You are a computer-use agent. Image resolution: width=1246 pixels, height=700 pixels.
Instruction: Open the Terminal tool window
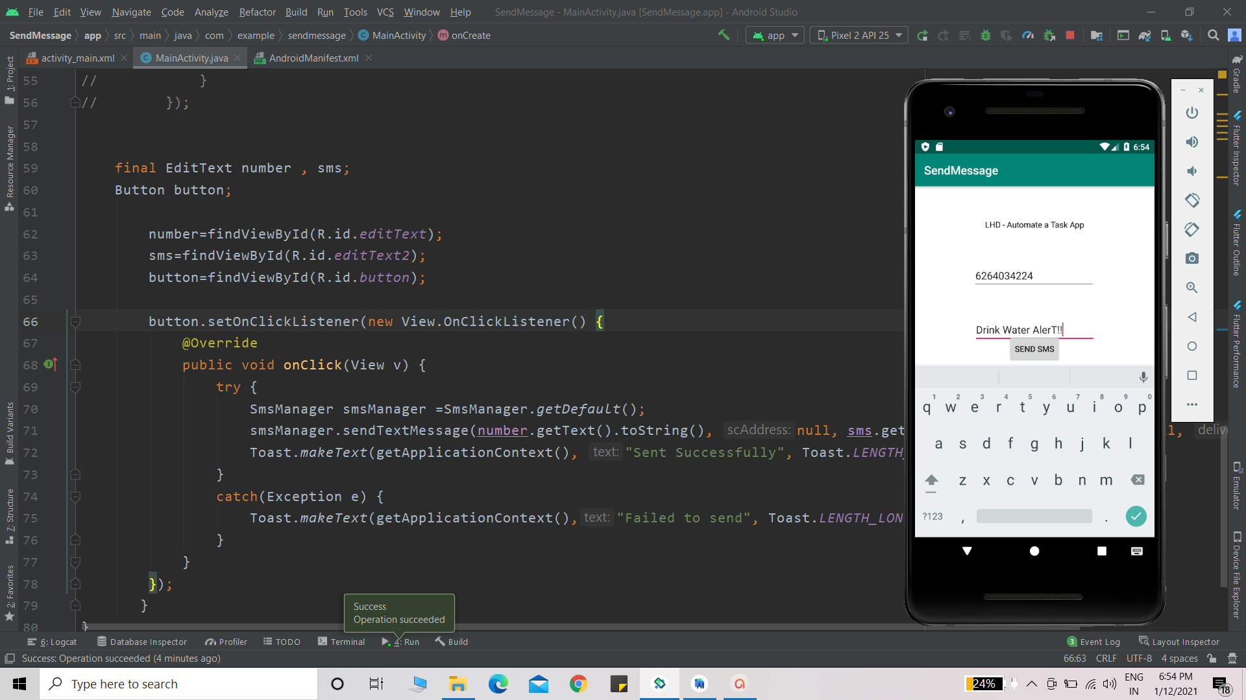(341, 642)
